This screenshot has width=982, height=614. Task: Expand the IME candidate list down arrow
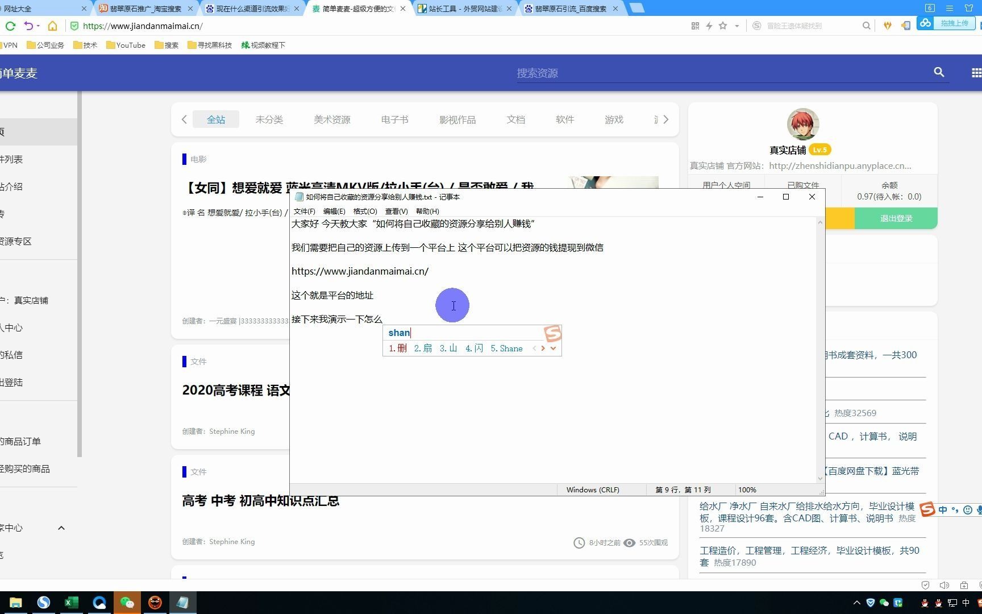click(x=553, y=348)
